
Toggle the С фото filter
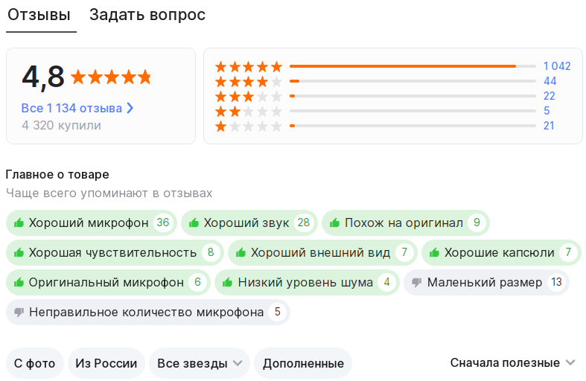[35, 363]
